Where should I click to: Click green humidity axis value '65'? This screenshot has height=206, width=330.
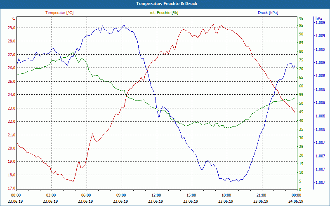(x=301, y=77)
